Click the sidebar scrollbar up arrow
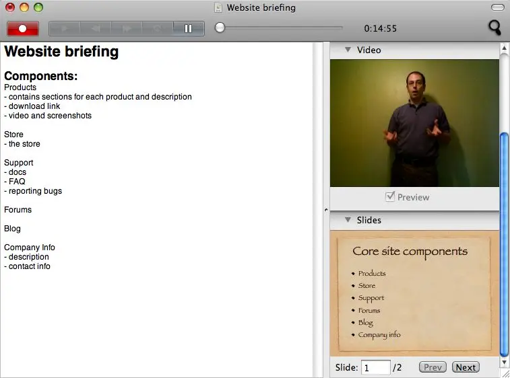Viewport: 510px width, 378px height. coord(504,48)
